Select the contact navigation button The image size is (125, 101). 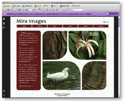click(101, 26)
